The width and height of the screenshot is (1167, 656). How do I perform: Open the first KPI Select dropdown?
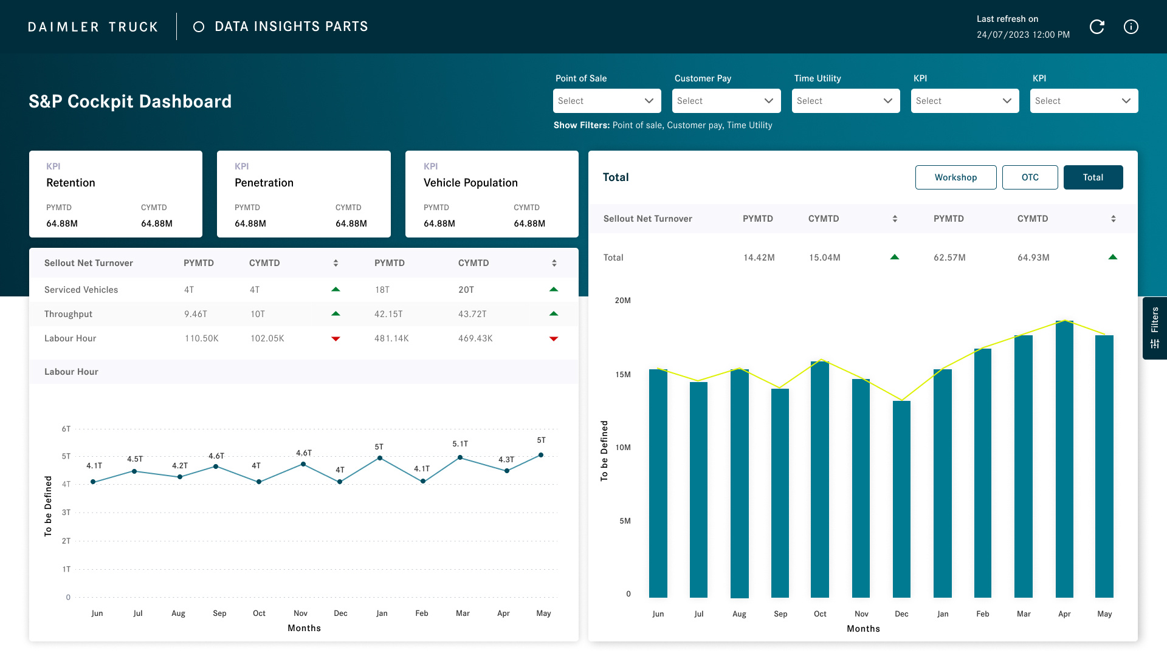pyautogui.click(x=965, y=101)
